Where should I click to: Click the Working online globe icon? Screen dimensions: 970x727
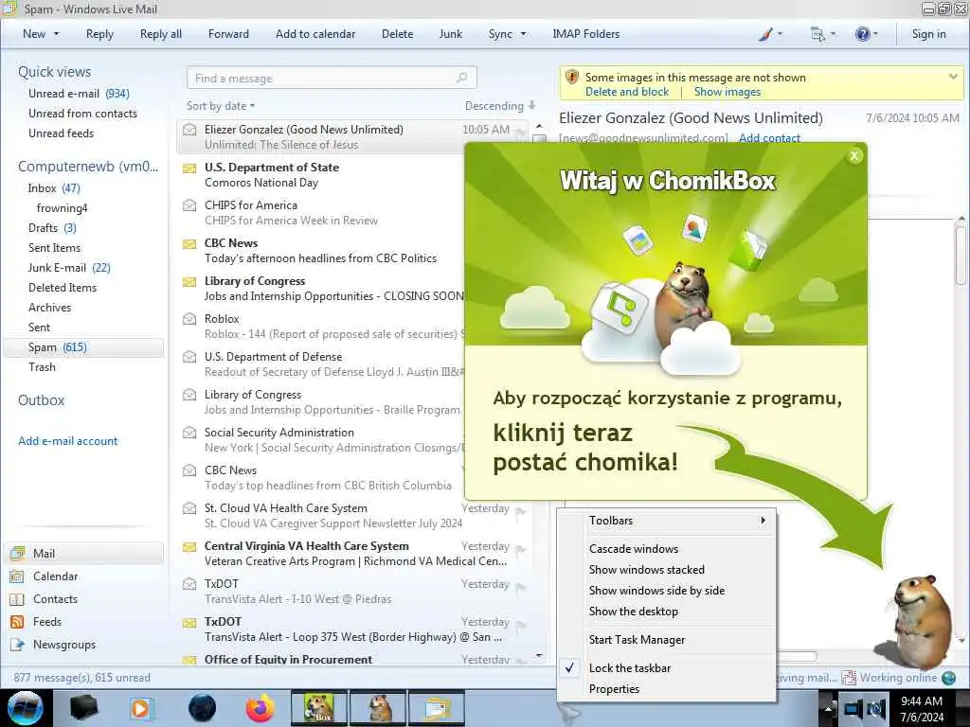coord(948,678)
